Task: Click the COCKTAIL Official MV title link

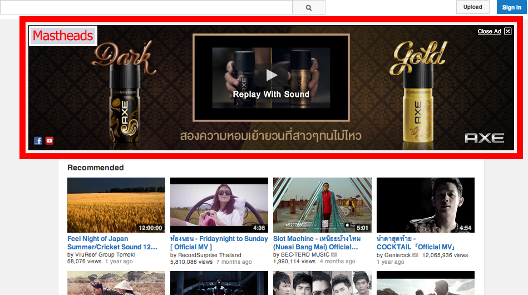Action: [416, 243]
